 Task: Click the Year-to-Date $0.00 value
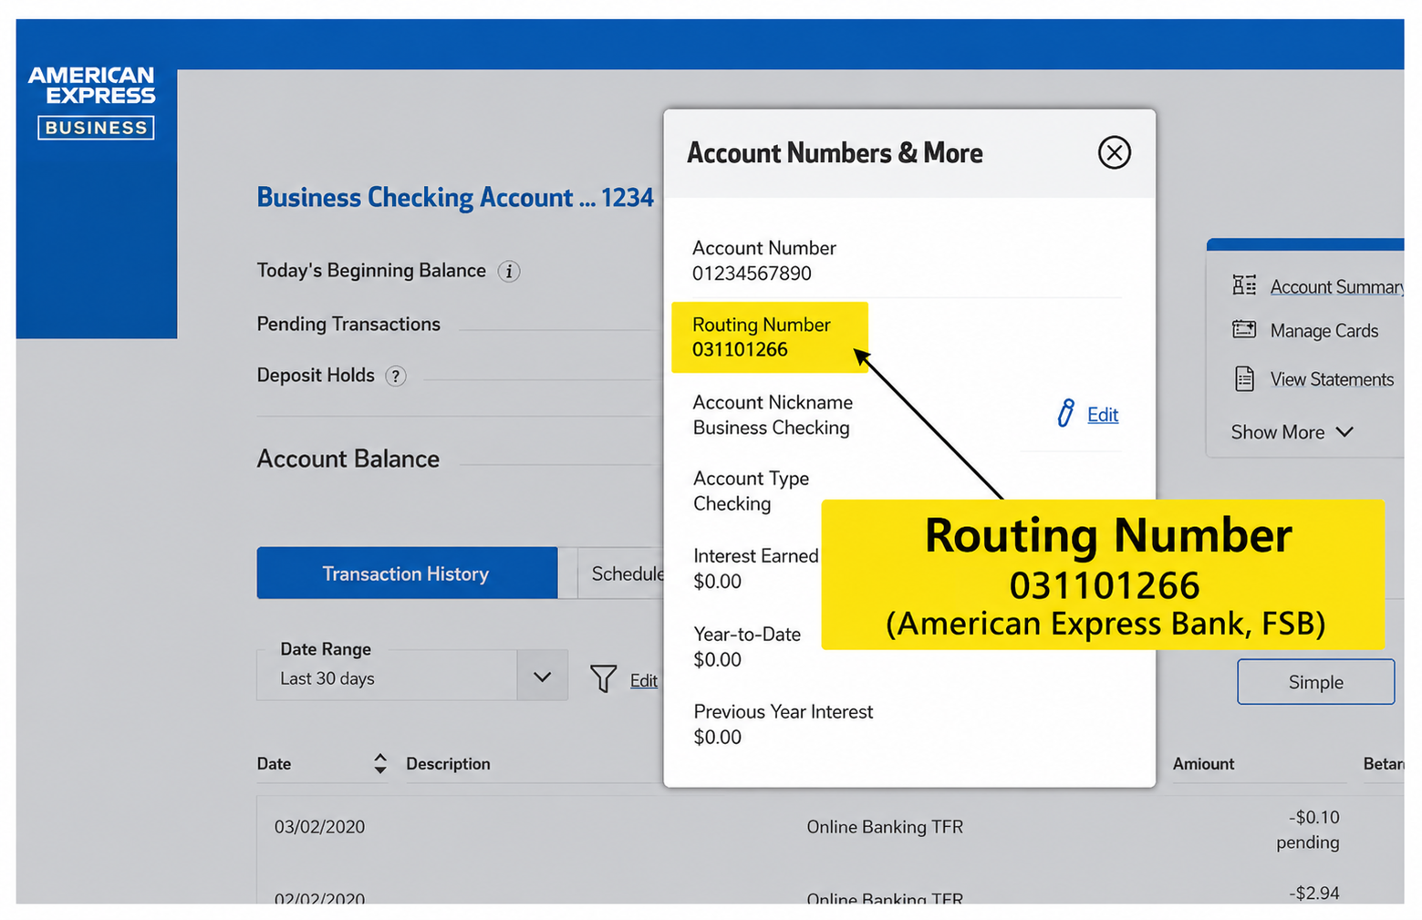click(717, 659)
